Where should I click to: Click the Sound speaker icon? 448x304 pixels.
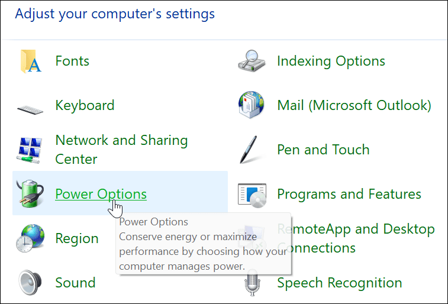31,283
